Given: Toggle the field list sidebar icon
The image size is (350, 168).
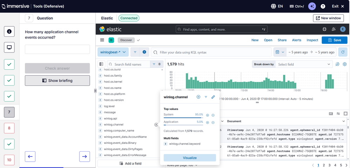Looking at the screenshot, I should (101, 64).
